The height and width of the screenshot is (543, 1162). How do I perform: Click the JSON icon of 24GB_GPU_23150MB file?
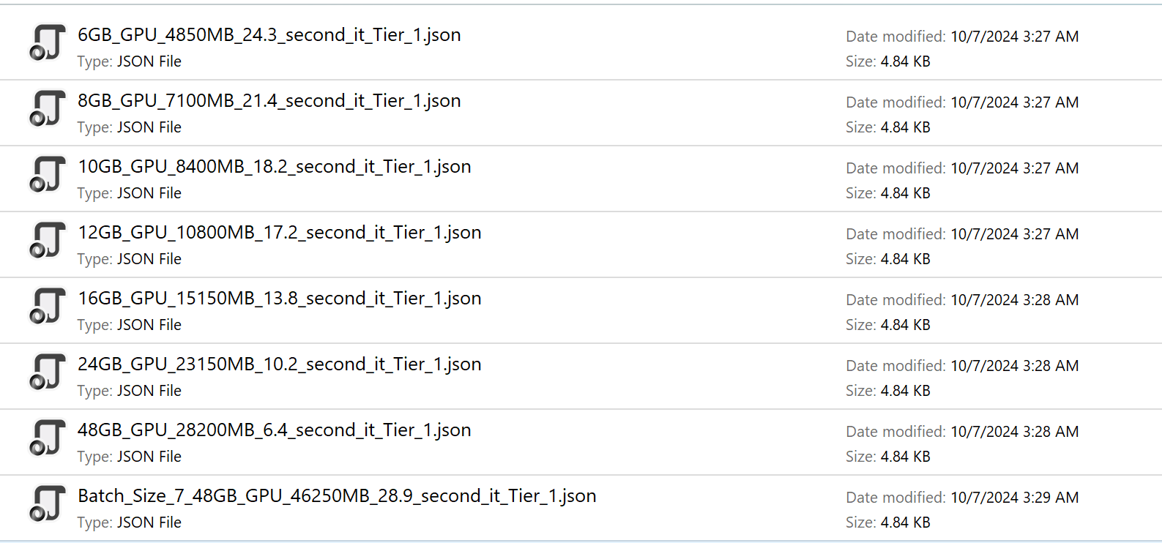pos(48,372)
